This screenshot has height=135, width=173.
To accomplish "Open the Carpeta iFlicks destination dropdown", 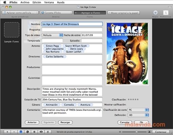I will (x=56, y=13).
